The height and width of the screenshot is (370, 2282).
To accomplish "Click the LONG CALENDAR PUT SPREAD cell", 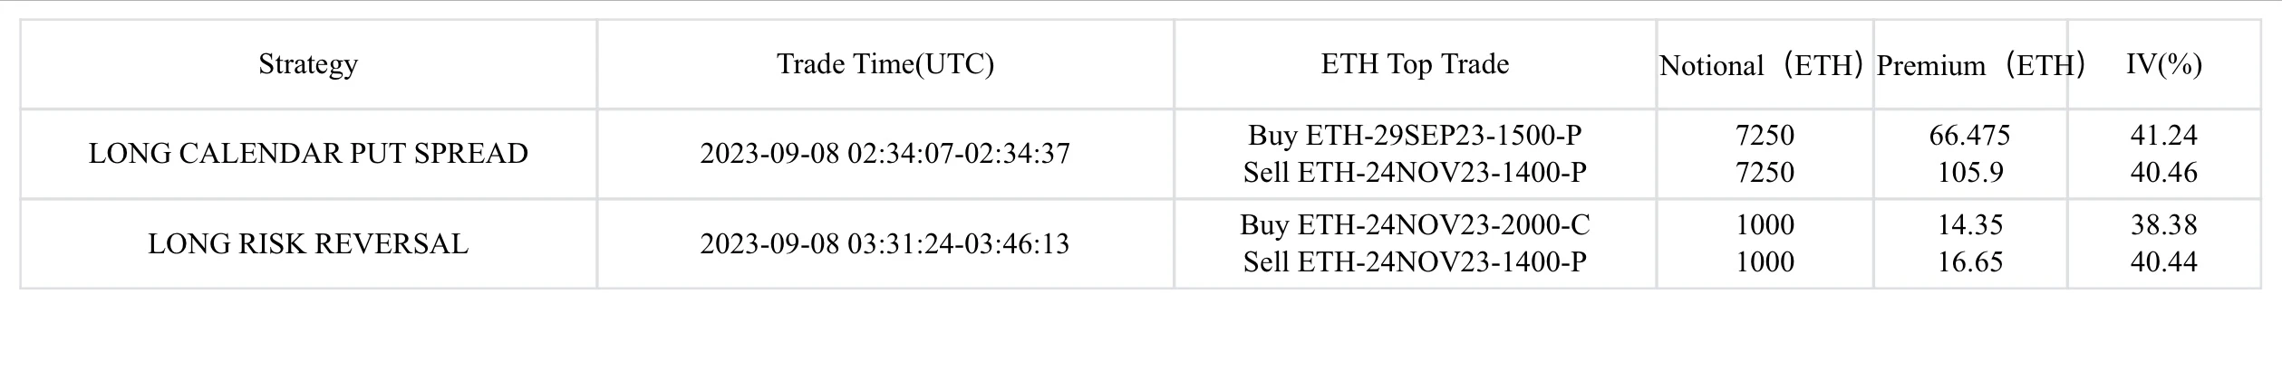I will (x=308, y=153).
